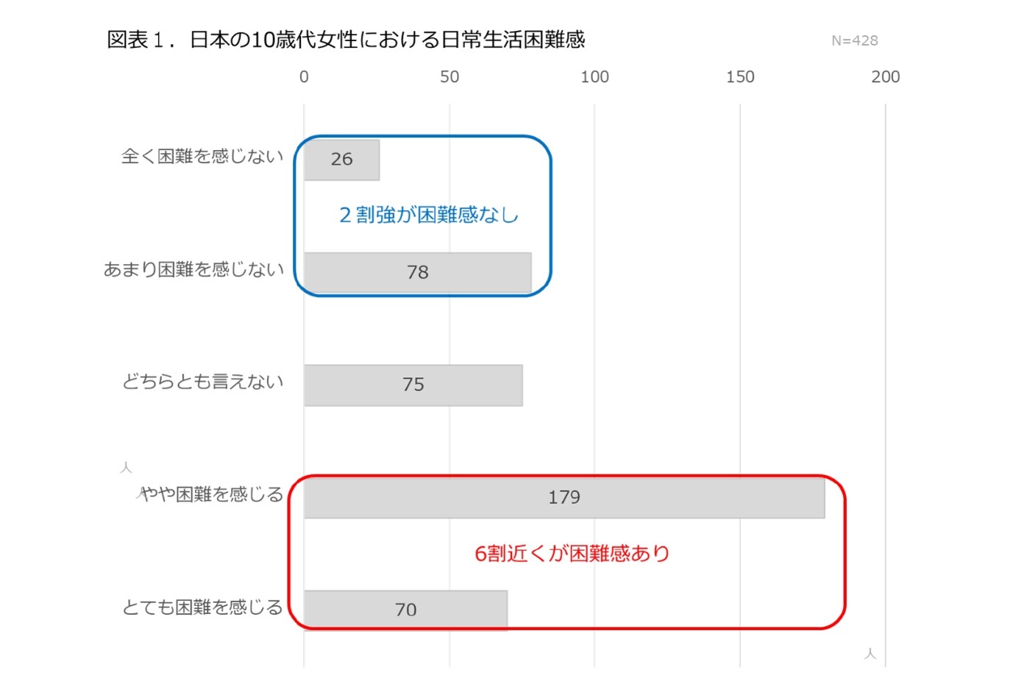Click the longest bar showing 179
Viewport: 1013px width, 692px height.
tap(564, 498)
